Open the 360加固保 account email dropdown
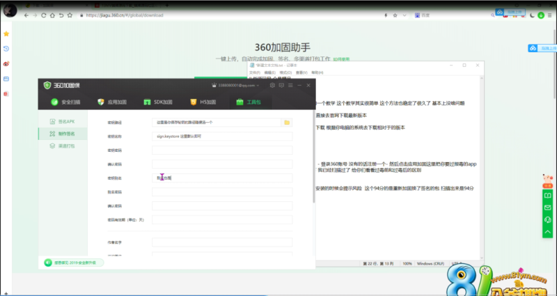Viewport: 557px width, 296px height. click(235, 85)
